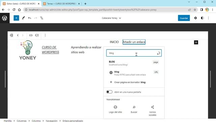
Task: Open Chrome side panel icon
Action: click(201, 10)
